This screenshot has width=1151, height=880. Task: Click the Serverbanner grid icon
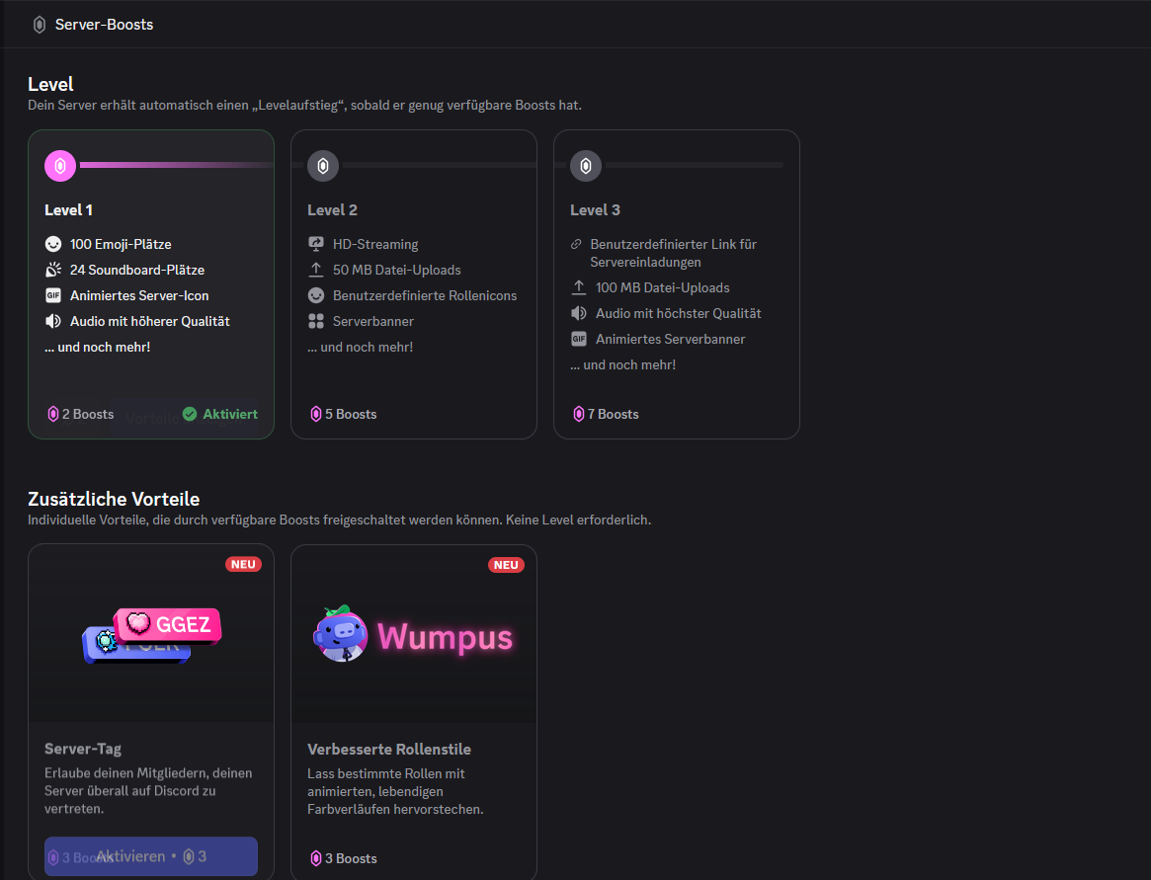point(316,321)
